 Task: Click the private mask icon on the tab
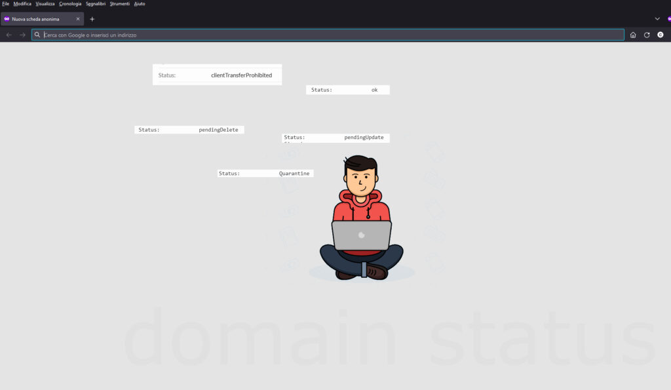tap(7, 19)
